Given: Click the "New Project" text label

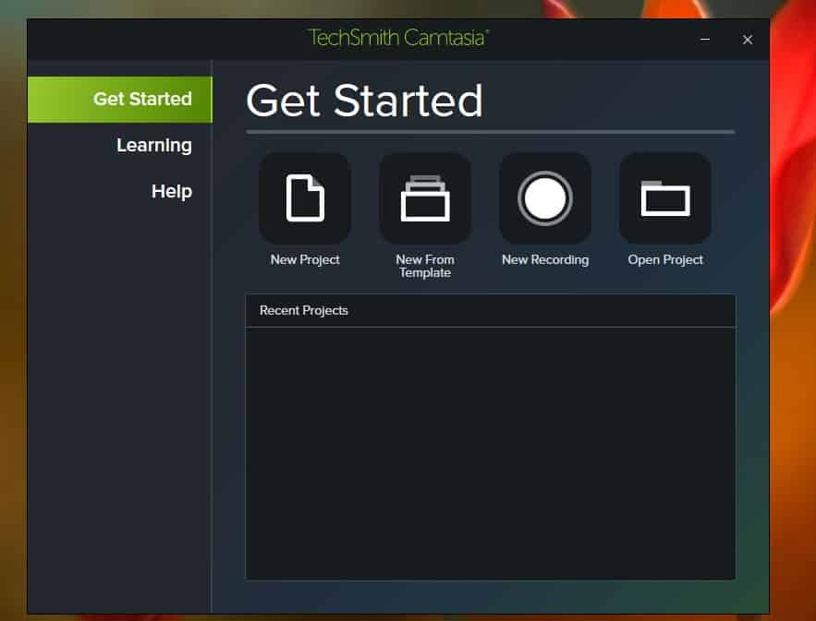Looking at the screenshot, I should [x=305, y=260].
